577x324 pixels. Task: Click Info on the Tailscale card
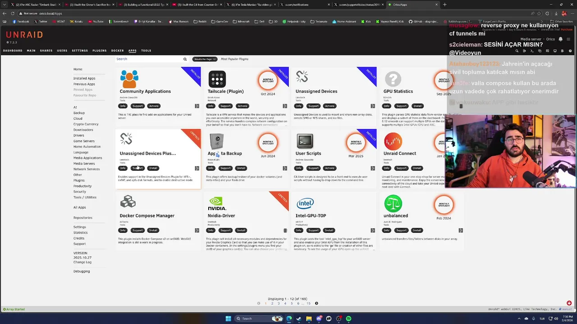tap(211, 106)
